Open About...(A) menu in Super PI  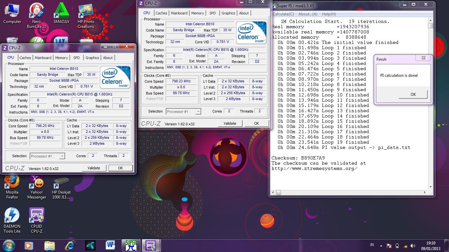[308, 14]
